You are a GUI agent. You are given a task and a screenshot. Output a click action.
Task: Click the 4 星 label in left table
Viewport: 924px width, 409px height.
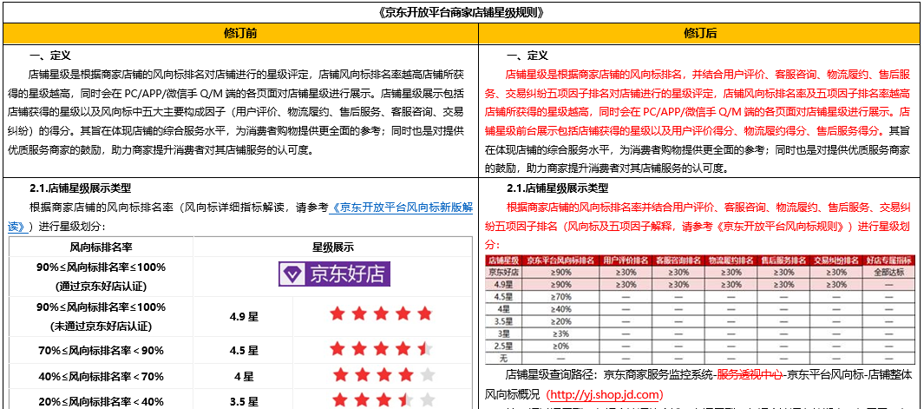click(x=244, y=376)
